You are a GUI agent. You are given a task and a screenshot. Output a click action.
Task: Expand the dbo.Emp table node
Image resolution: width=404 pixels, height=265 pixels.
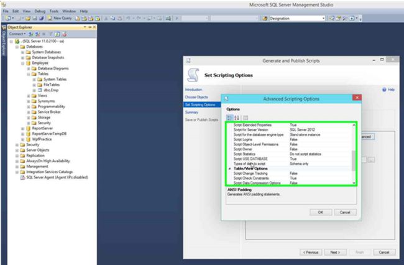pos(34,90)
